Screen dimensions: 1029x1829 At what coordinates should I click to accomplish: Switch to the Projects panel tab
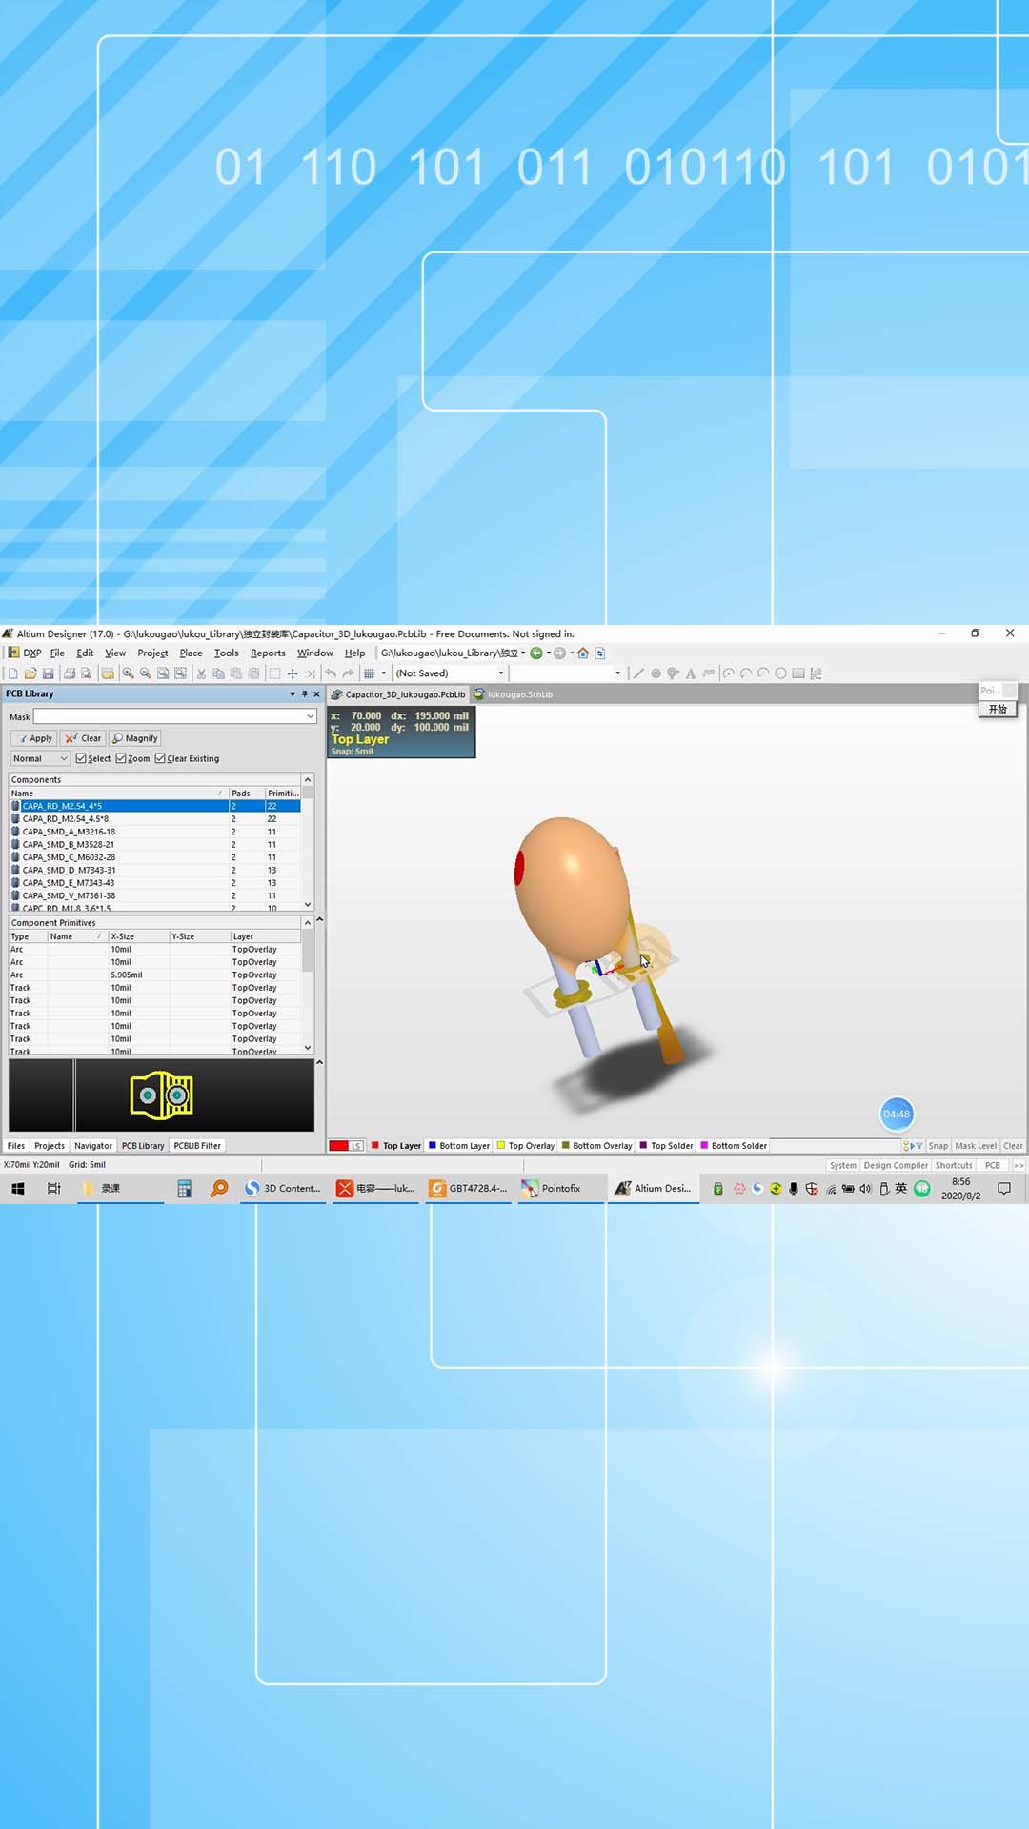pyautogui.click(x=50, y=1146)
